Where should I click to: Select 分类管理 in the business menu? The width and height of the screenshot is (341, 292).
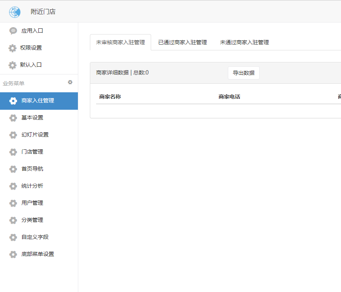pos(32,220)
